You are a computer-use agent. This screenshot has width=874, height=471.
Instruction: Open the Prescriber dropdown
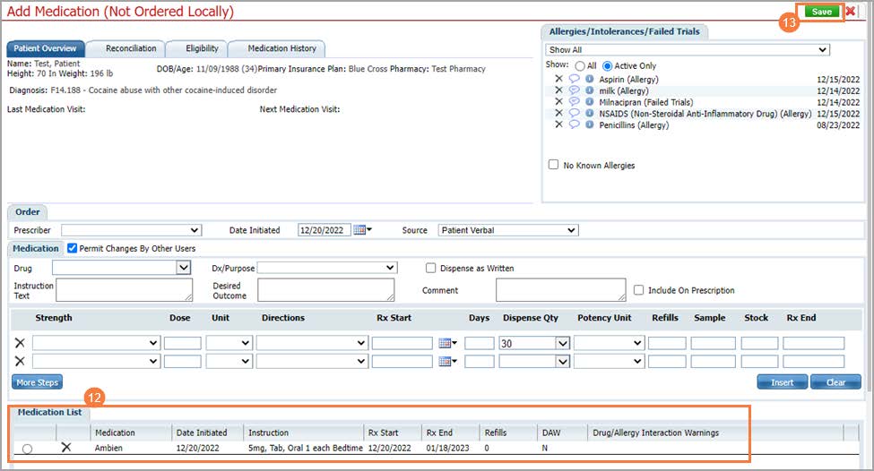131,230
